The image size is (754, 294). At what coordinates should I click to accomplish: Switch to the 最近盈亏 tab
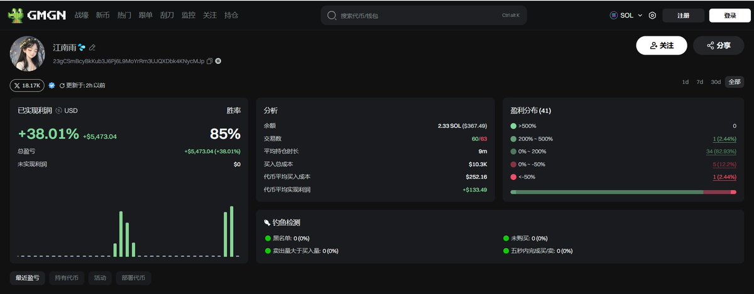click(28, 278)
